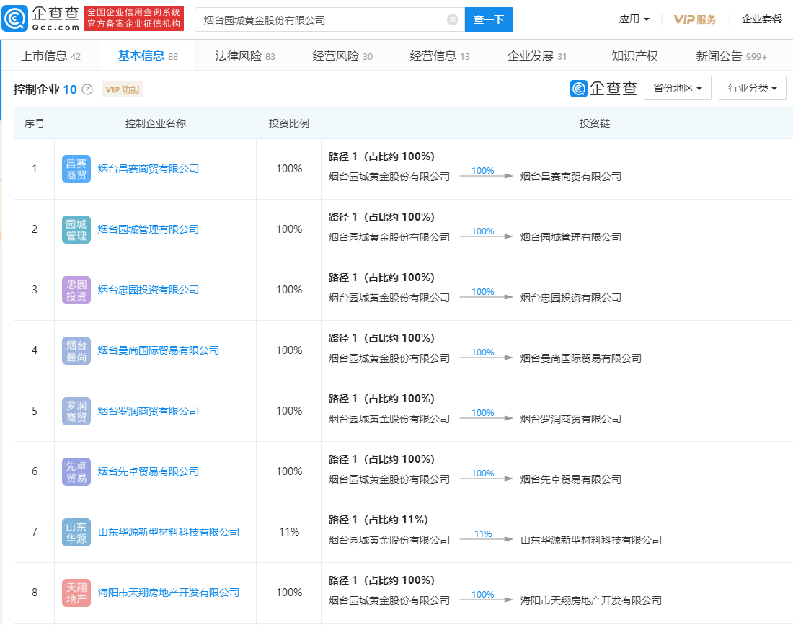This screenshot has width=793, height=625.
Task: Click the 先卓贸易 company logo badge
Action: coord(76,471)
